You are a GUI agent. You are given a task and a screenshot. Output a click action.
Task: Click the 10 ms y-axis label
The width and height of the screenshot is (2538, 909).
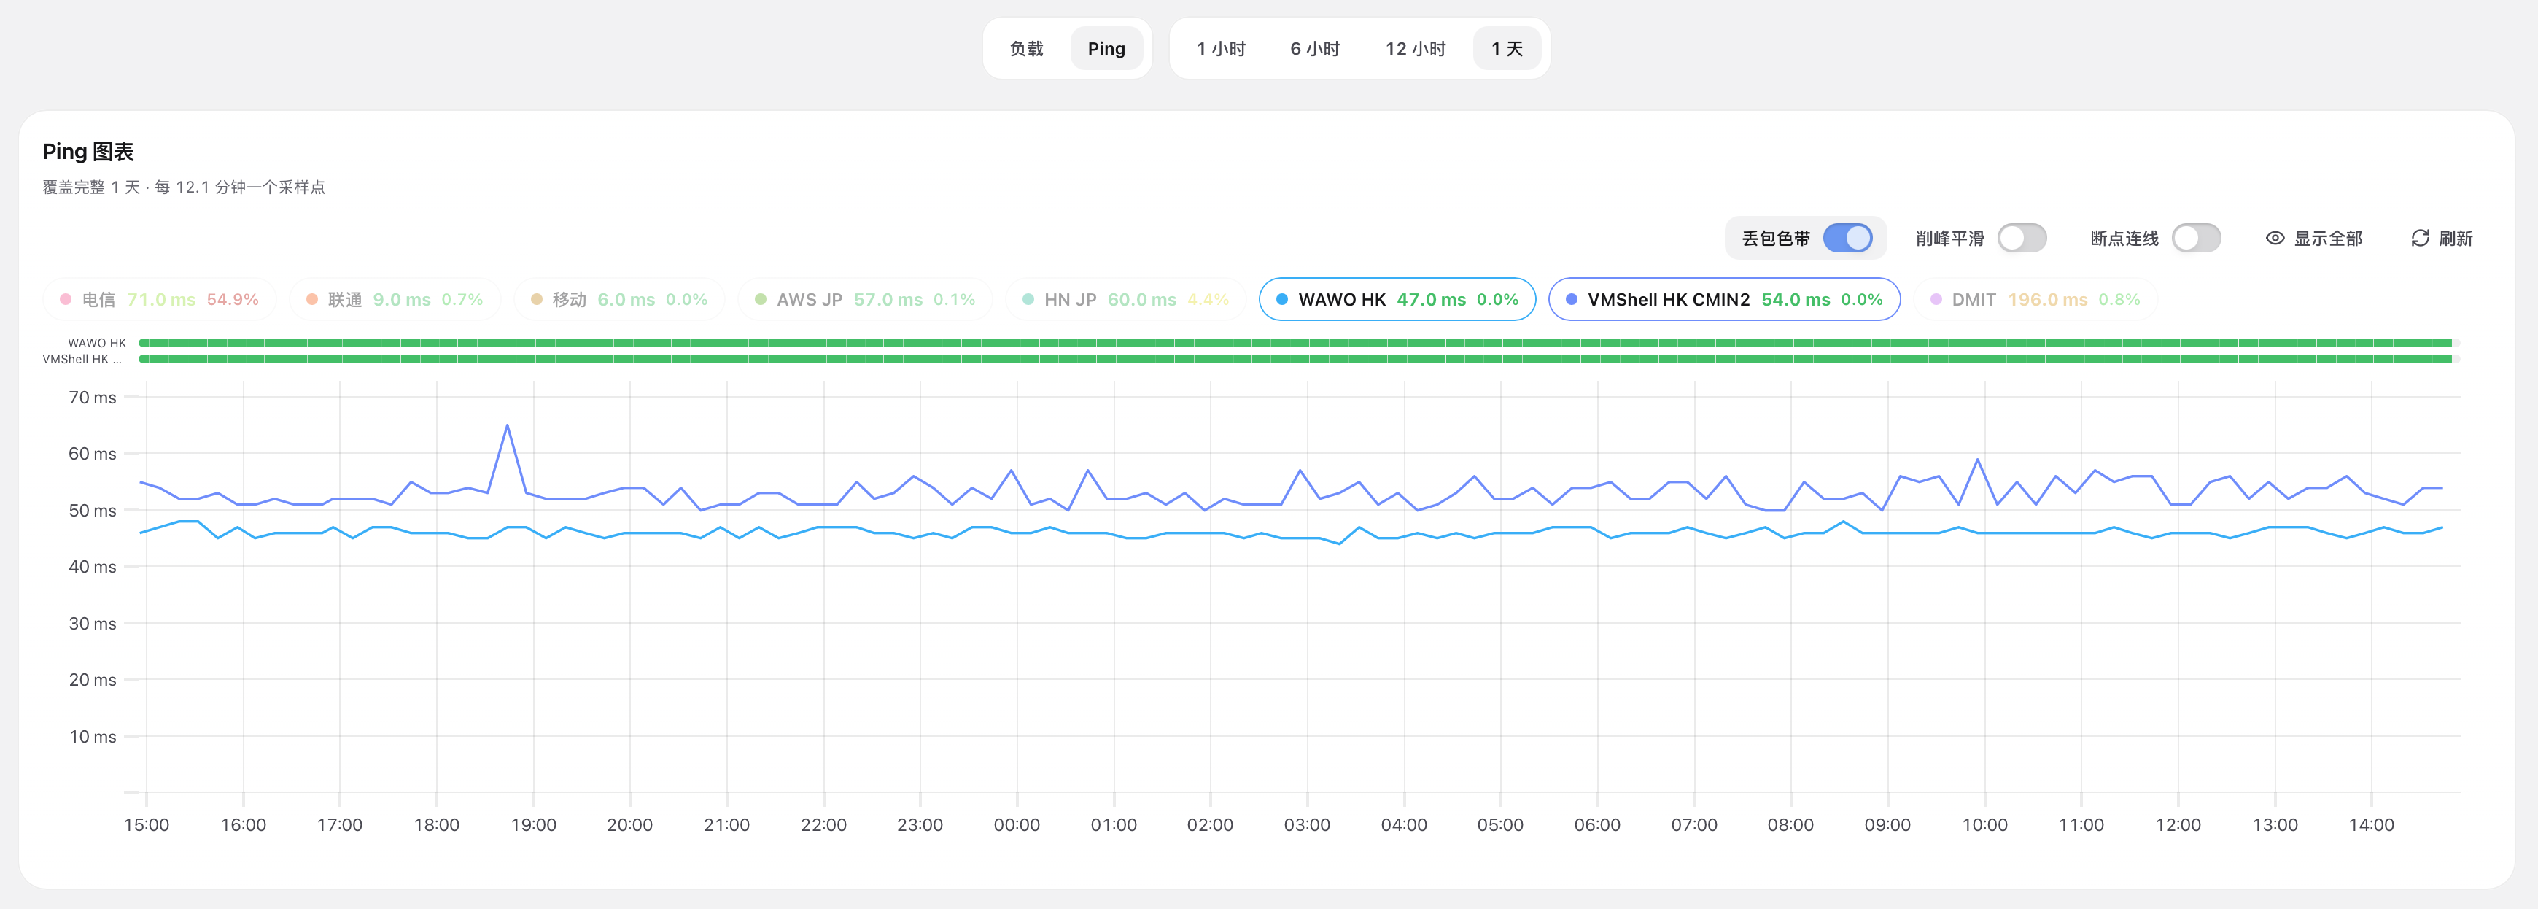click(x=93, y=737)
